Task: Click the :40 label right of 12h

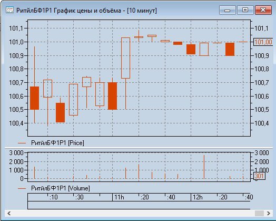Action: click(x=249, y=197)
